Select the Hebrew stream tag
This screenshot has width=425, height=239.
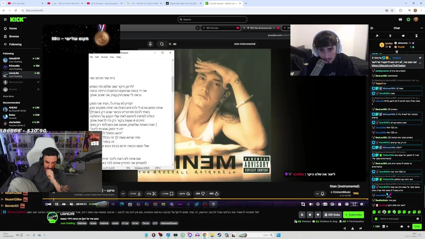coord(82,223)
